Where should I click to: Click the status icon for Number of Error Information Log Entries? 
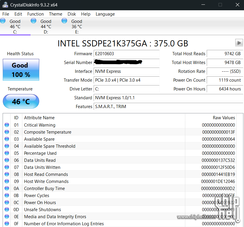click(7, 223)
